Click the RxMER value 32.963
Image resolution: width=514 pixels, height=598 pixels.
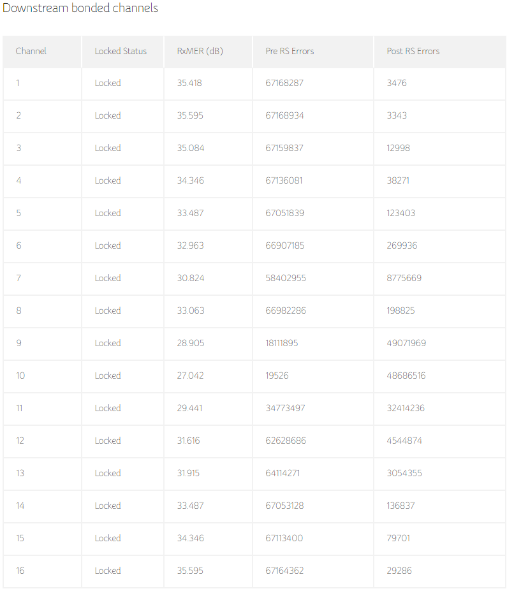(190, 245)
